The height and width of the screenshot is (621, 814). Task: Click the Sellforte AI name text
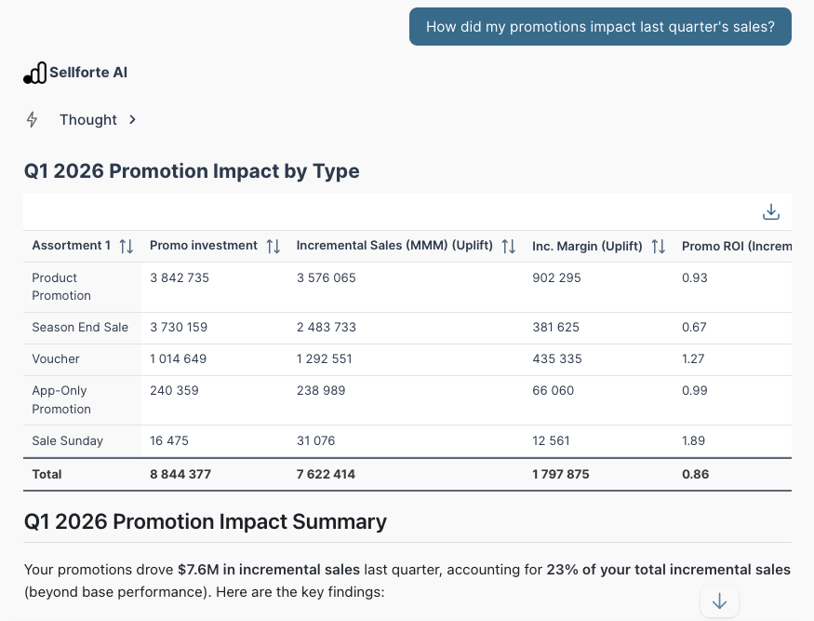(88, 73)
